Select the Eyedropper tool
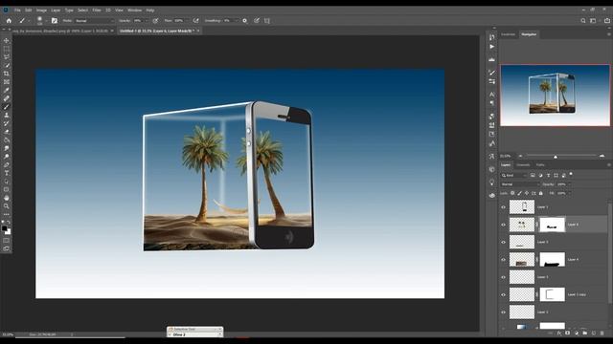This screenshot has height=344, width=613. (x=7, y=90)
